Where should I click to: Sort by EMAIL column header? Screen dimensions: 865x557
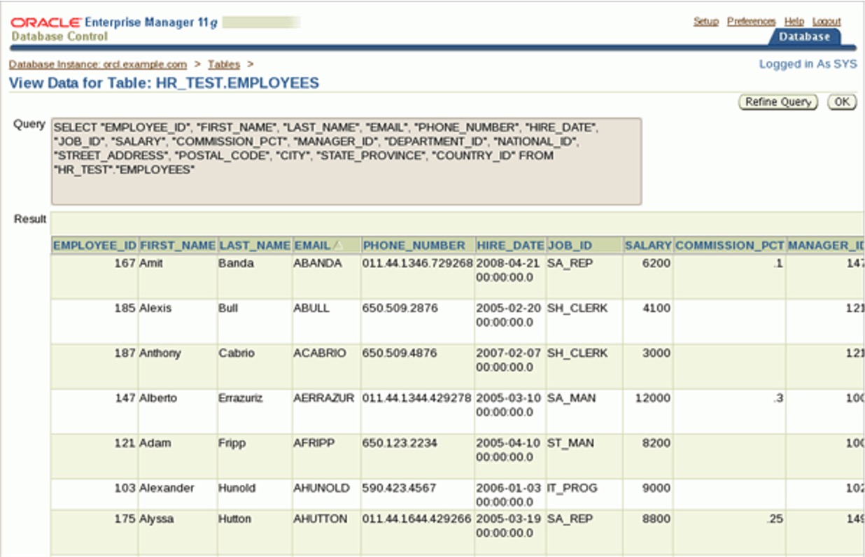[312, 246]
